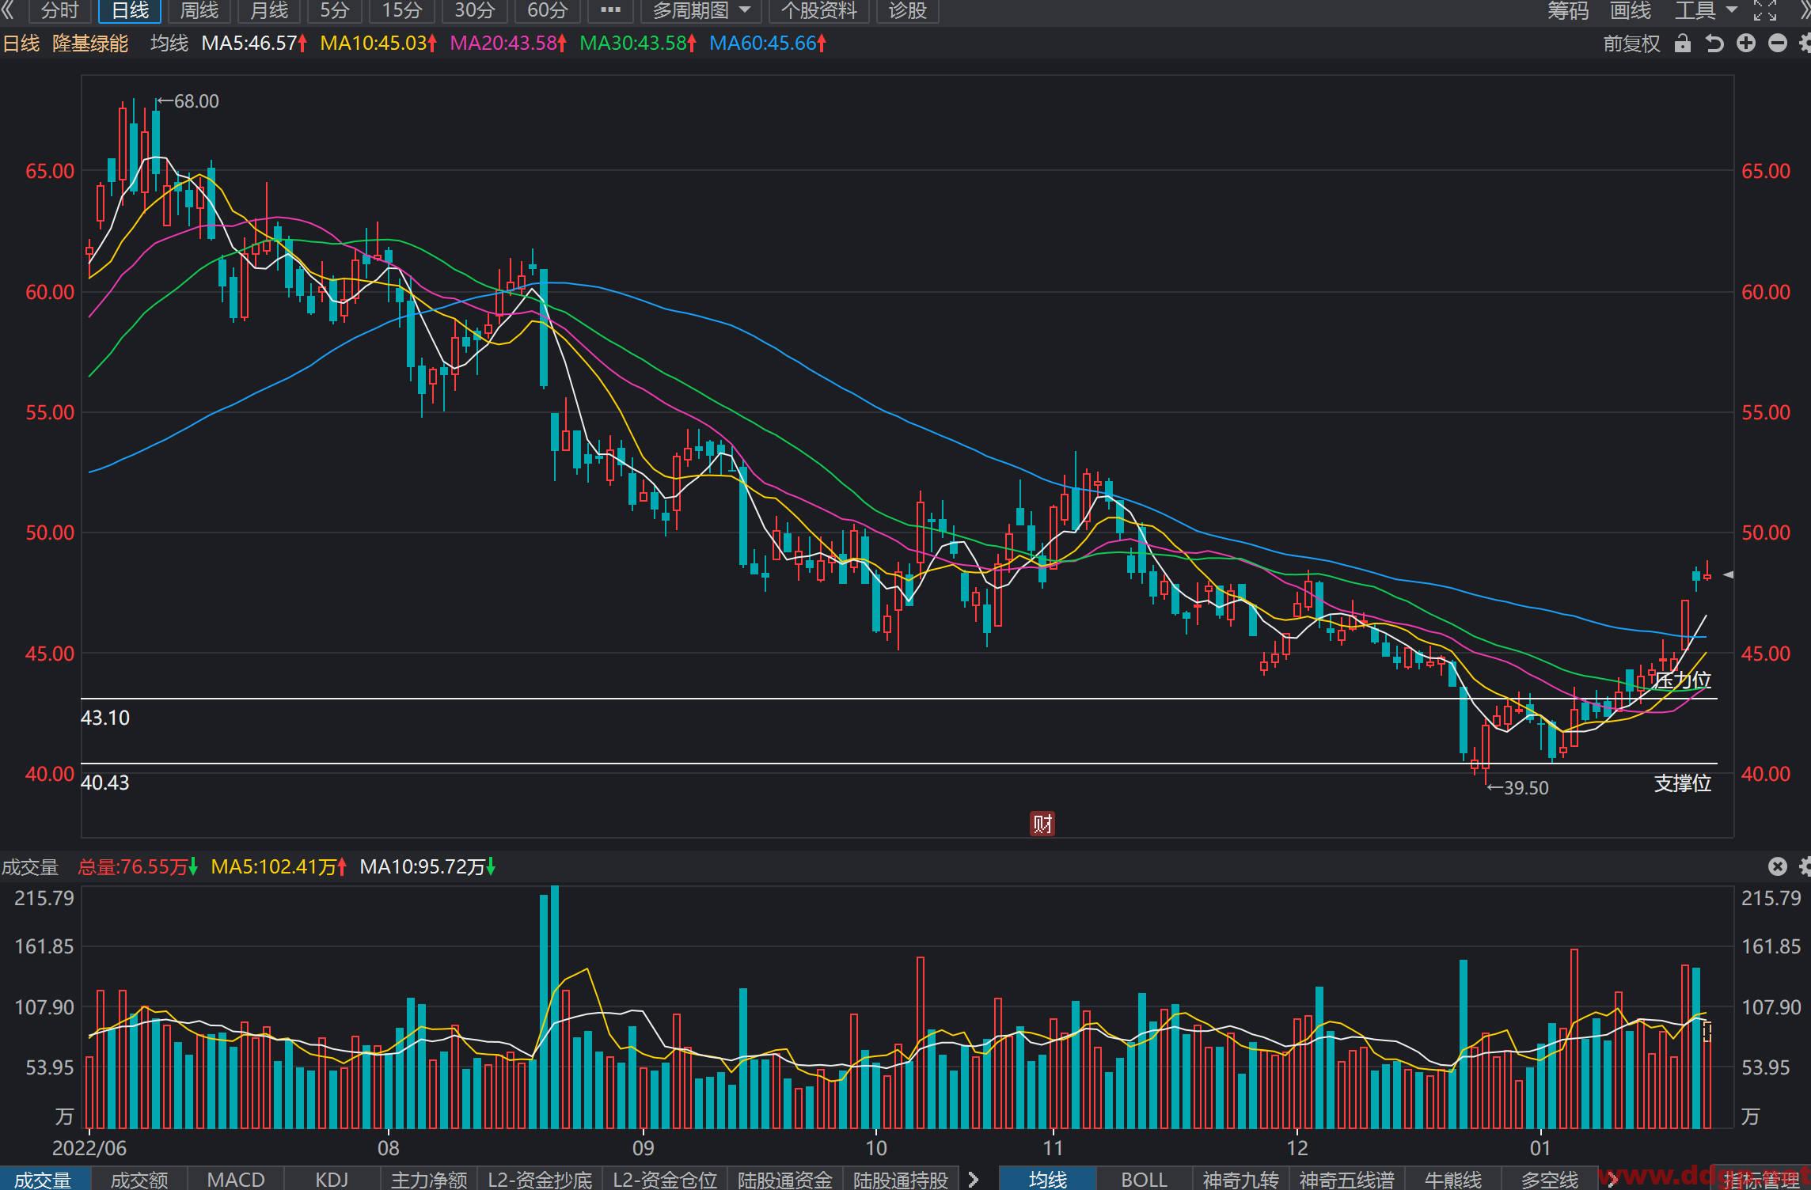Click the 画线 draw line button
Image resolution: width=1811 pixels, height=1190 pixels.
(x=1631, y=11)
